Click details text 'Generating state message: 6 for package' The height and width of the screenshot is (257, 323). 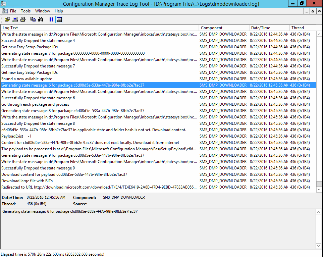pos(70,211)
